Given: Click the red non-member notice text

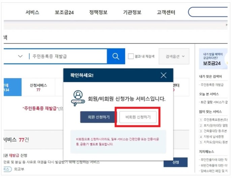Looking at the screenshot, I should (x=117, y=142).
